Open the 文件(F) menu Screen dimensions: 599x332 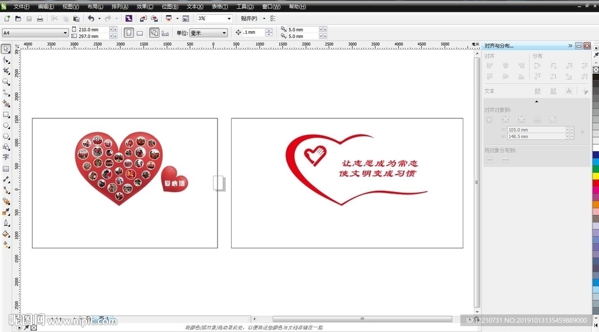click(21, 6)
